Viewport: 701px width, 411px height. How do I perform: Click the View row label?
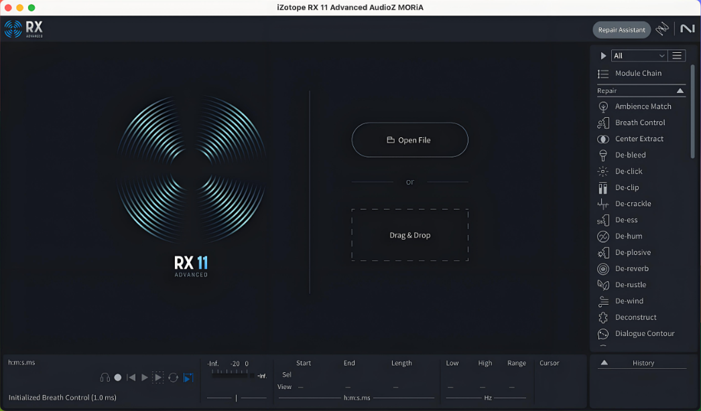[284, 387]
